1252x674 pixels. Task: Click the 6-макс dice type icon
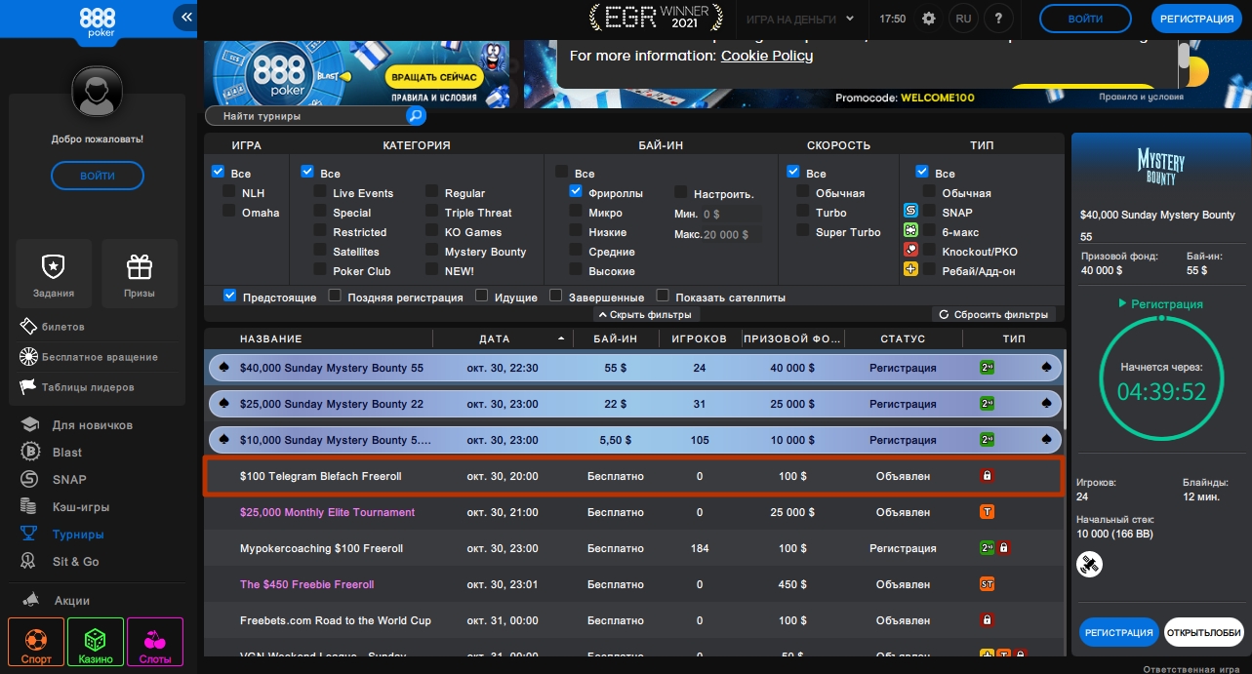point(910,230)
